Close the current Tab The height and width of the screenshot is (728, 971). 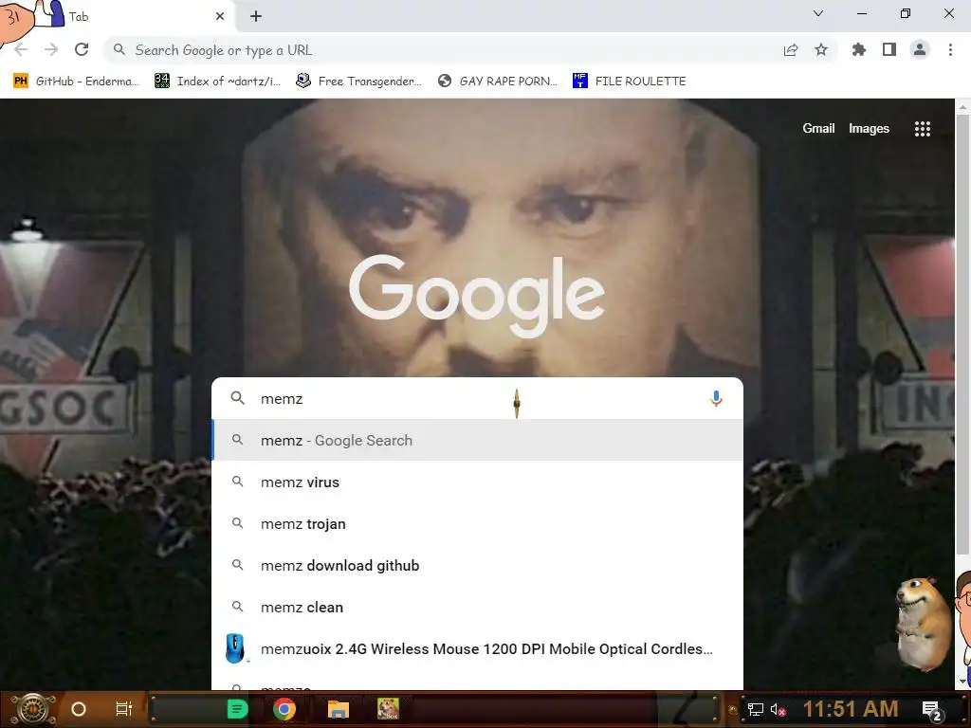pyautogui.click(x=220, y=17)
